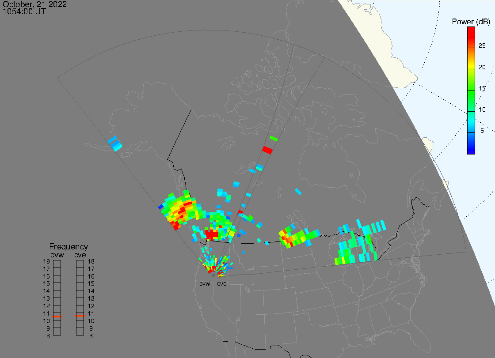Click the 11 label left of cvw bar
Viewport: 495px width, 358px height.
(46, 313)
